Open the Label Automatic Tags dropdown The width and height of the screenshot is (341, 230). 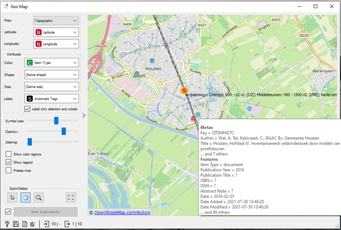pos(56,99)
